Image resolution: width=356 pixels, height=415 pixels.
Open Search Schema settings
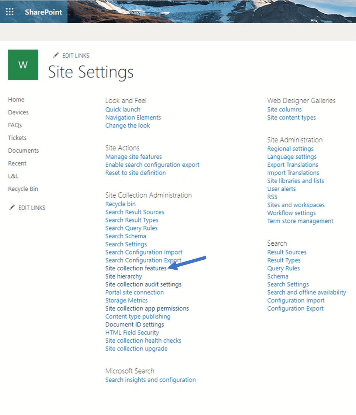pos(126,236)
